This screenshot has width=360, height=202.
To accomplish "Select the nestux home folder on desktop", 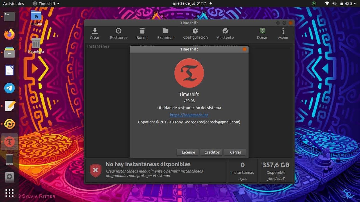I will coord(36,18).
